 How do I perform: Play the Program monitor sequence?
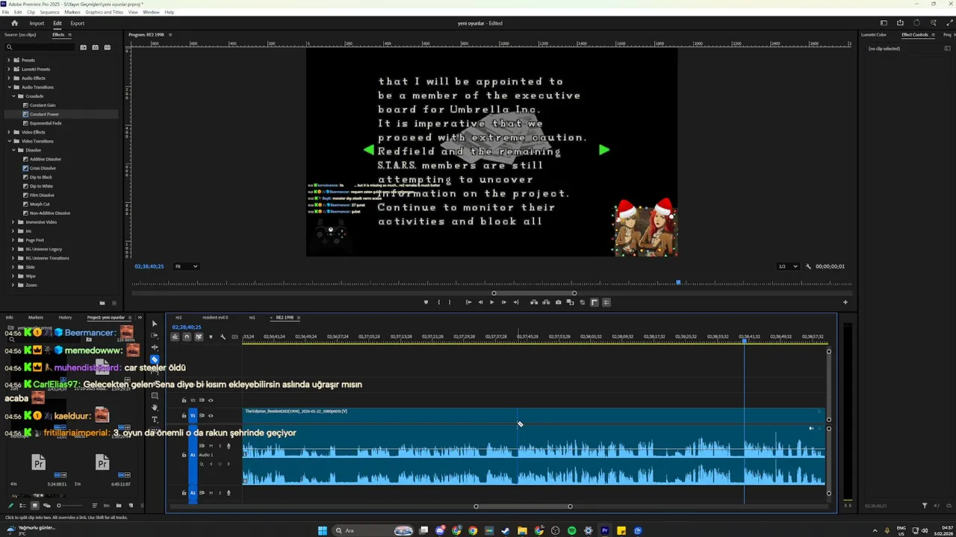[491, 302]
